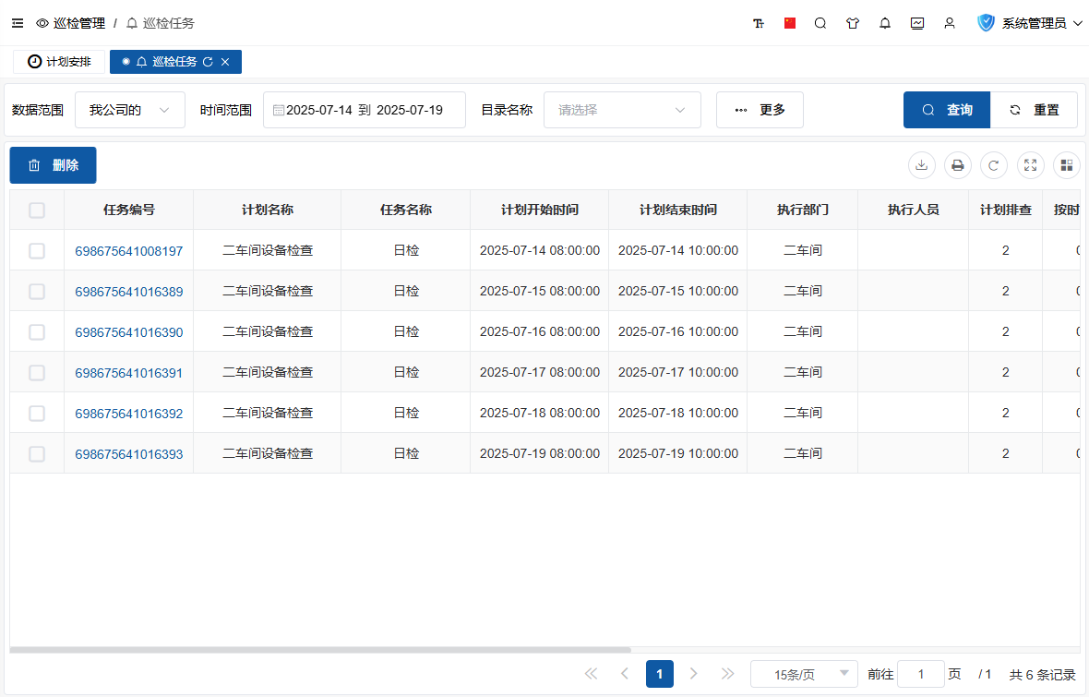Click the search magnifier icon in the top bar

pos(820,23)
